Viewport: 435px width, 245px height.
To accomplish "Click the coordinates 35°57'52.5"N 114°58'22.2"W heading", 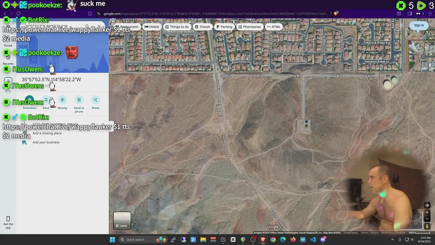I will point(51,80).
